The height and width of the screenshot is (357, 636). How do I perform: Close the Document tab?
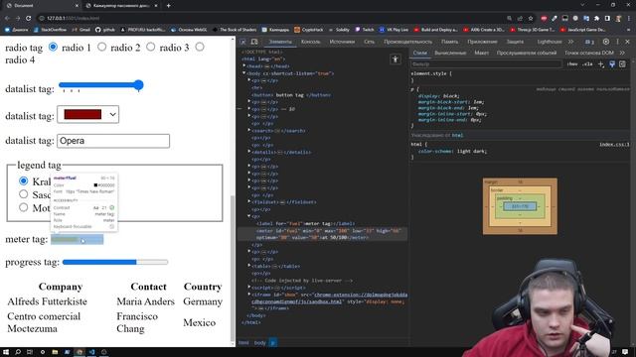pos(77,6)
